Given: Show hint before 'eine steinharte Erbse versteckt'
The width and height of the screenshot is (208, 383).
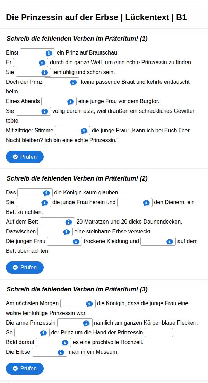Looking at the screenshot, I should tap(67, 232).
